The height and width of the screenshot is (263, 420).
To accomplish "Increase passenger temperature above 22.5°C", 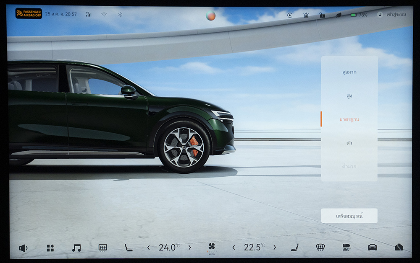I will [275, 248].
